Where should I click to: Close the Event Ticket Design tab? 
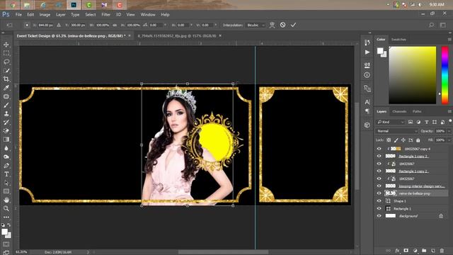click(130, 35)
